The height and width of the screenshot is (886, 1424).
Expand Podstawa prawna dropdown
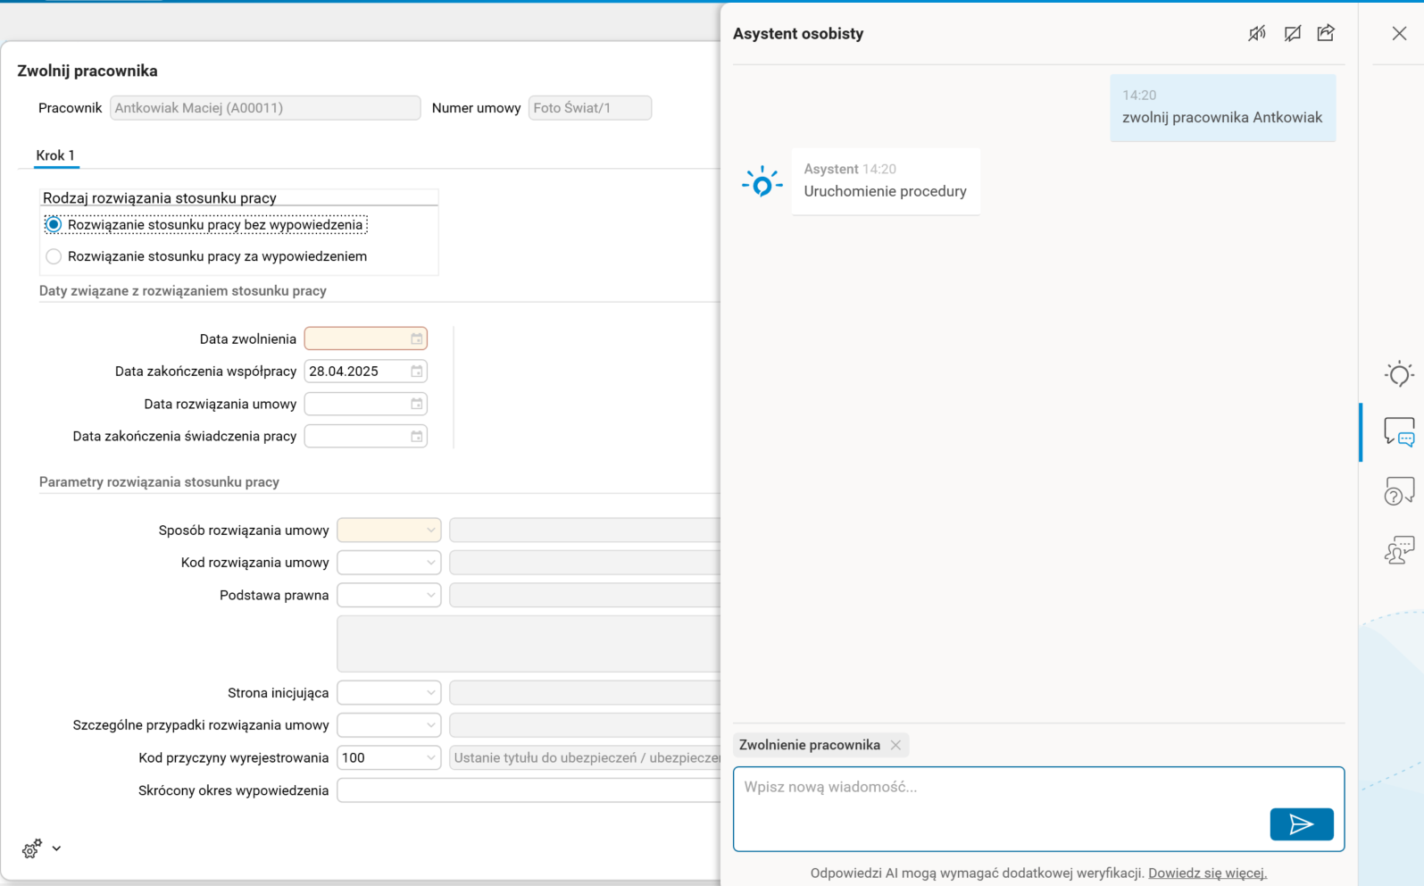430,596
